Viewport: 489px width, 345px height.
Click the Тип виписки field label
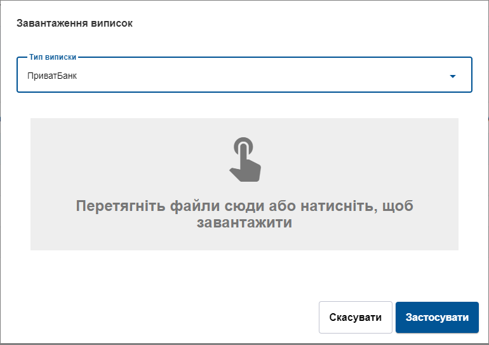pos(53,57)
